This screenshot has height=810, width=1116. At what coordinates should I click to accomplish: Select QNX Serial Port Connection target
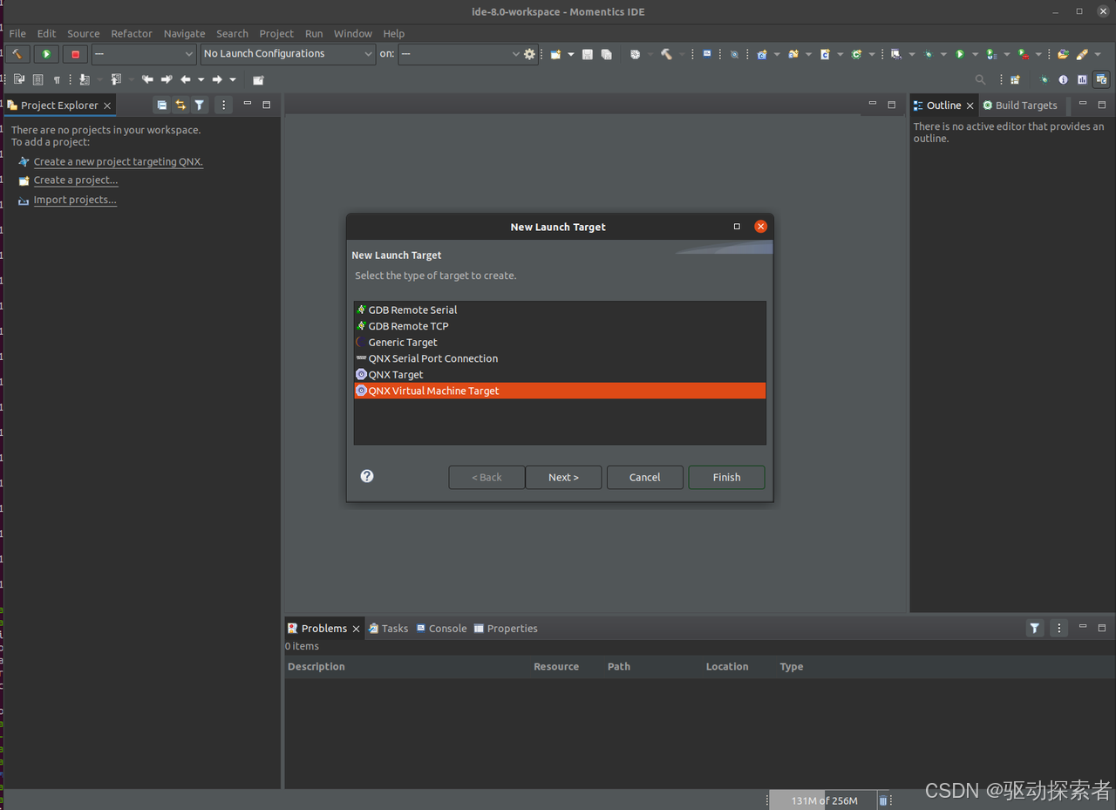pyautogui.click(x=560, y=358)
